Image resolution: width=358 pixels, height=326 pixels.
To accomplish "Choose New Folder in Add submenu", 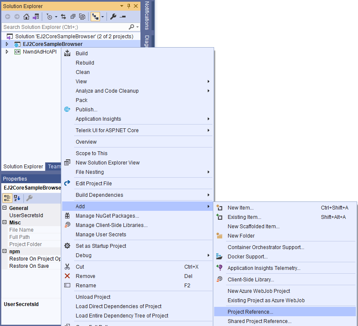I will tap(285, 236).
